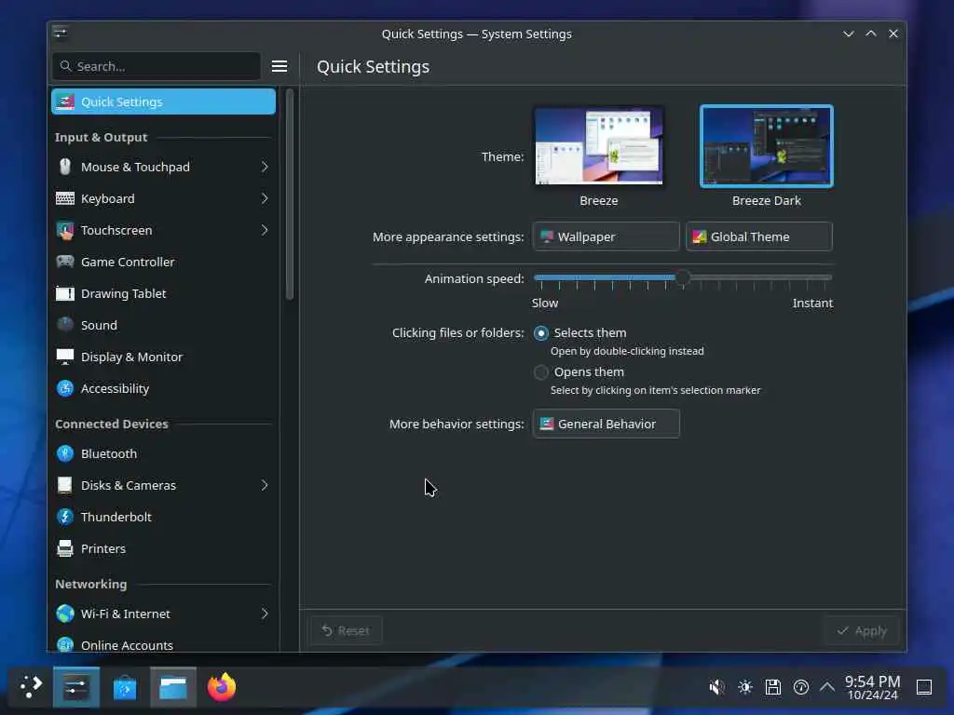The height and width of the screenshot is (715, 954).
Task: Launch Discover software store from taskbar
Action: click(x=125, y=687)
